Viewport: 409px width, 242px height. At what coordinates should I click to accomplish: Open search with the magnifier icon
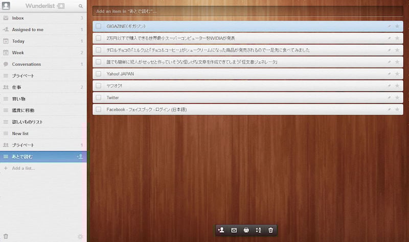click(x=81, y=6)
